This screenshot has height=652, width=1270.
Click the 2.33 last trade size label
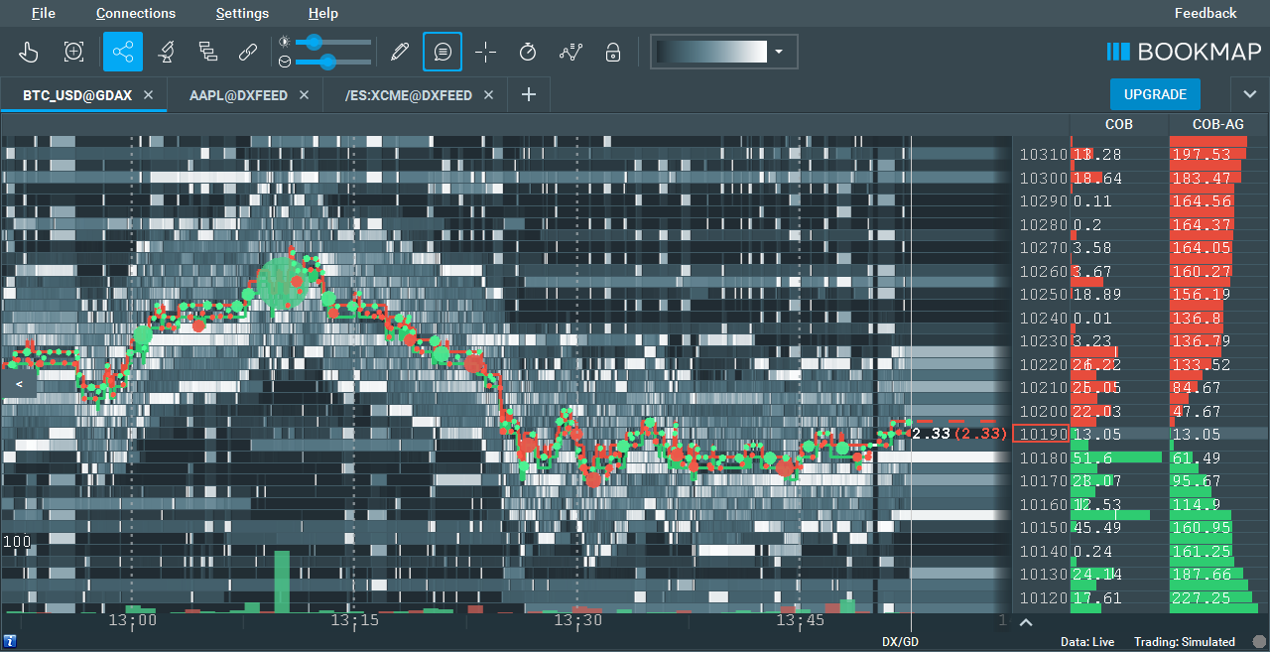click(x=932, y=434)
